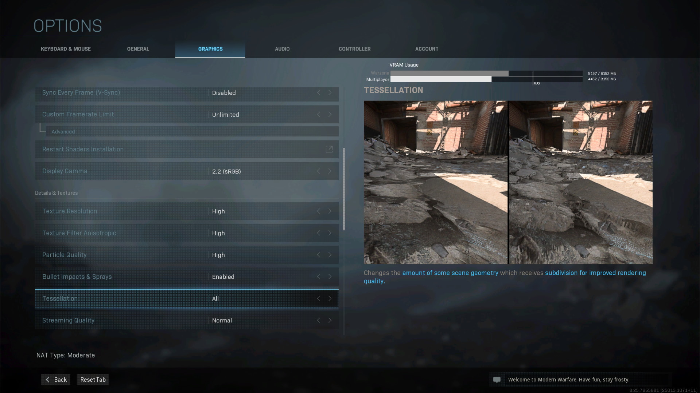Select the Tessellation setting row
Image resolution: width=700 pixels, height=393 pixels.
coord(187,298)
